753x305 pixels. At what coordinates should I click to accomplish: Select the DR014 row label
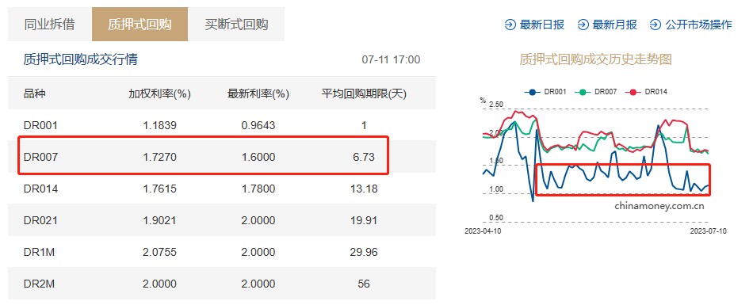(40, 189)
